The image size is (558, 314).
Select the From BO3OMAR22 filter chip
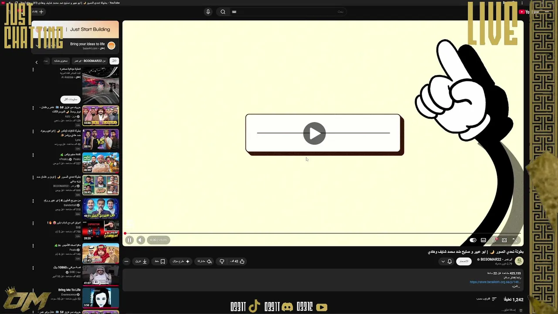click(x=89, y=61)
